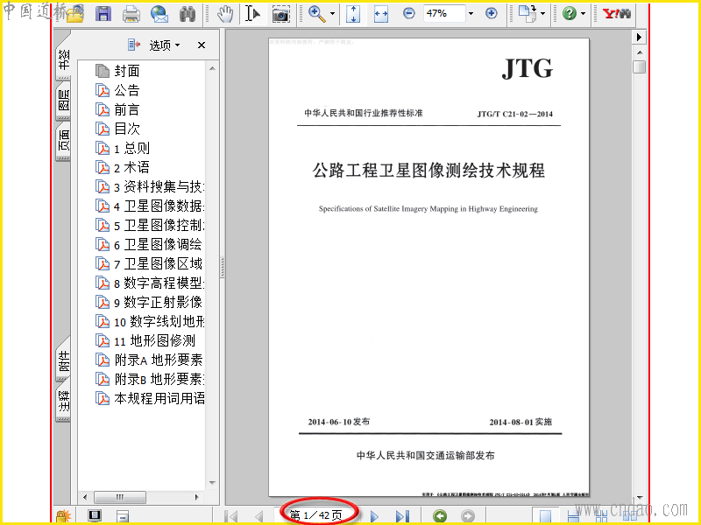Choose the Snapshot camera tool
701x525 pixels.
pyautogui.click(x=280, y=14)
